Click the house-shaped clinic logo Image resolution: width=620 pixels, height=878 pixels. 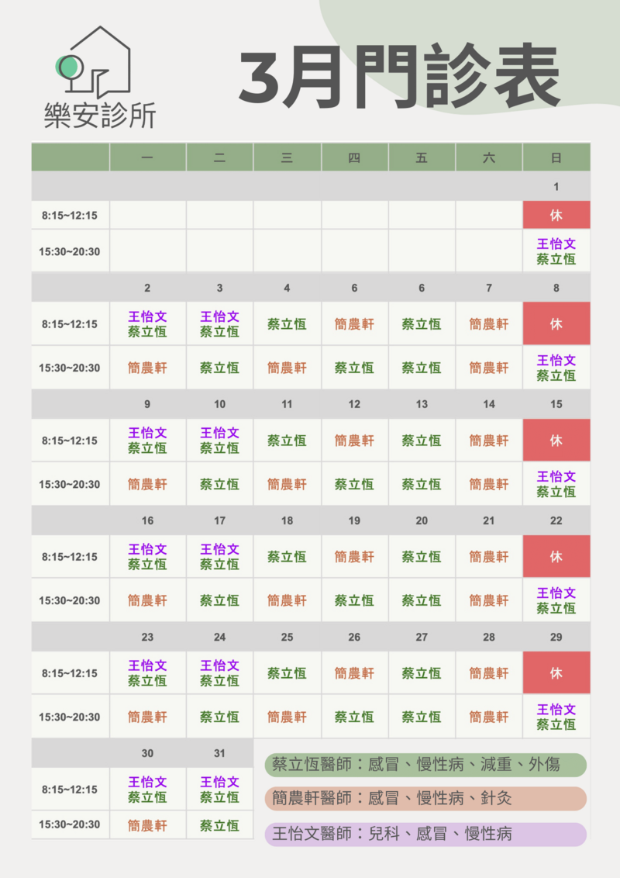[x=95, y=62]
